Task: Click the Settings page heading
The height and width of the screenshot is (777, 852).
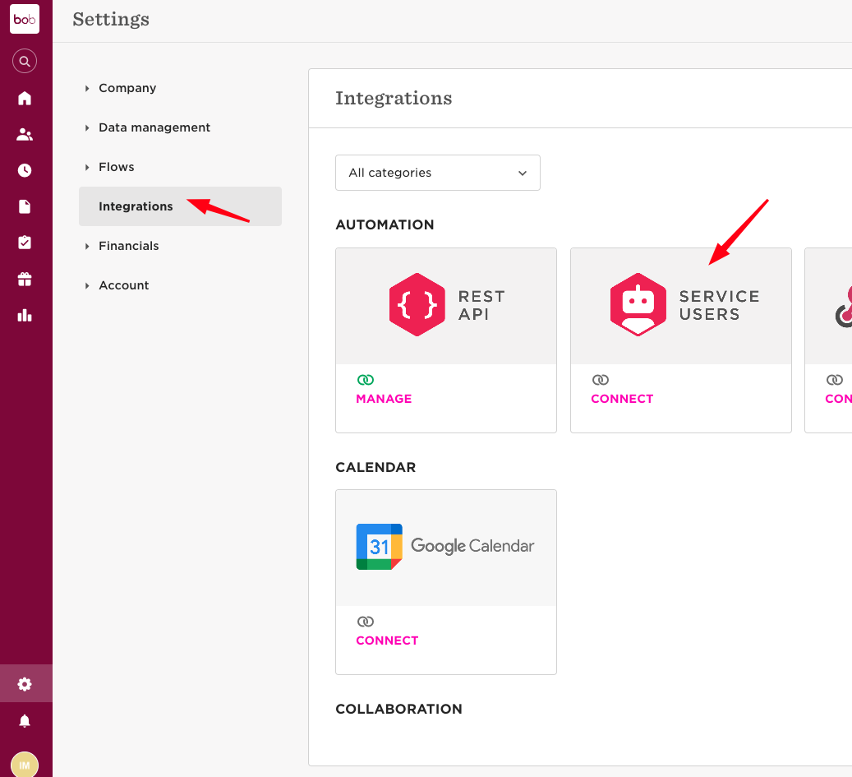Action: (x=111, y=20)
